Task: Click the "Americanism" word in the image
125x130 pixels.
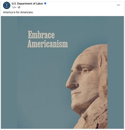Action: pos(48,44)
